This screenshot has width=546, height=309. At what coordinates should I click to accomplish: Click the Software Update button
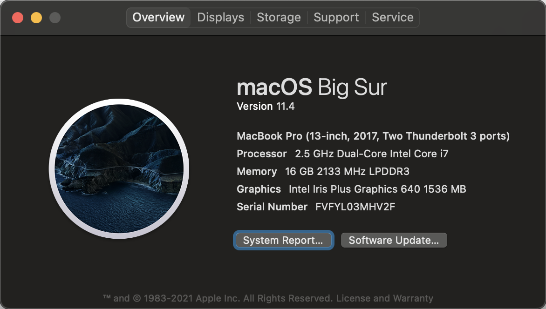pos(394,240)
